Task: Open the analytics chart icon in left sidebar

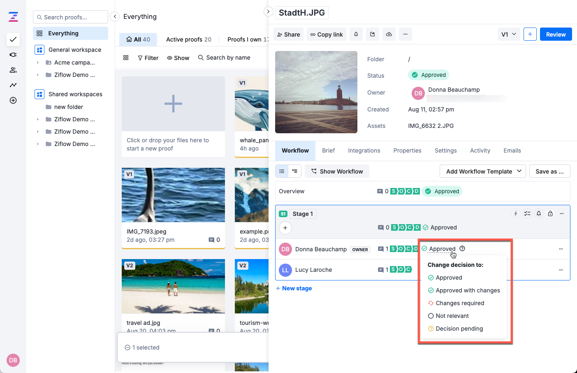Action: coord(13,85)
